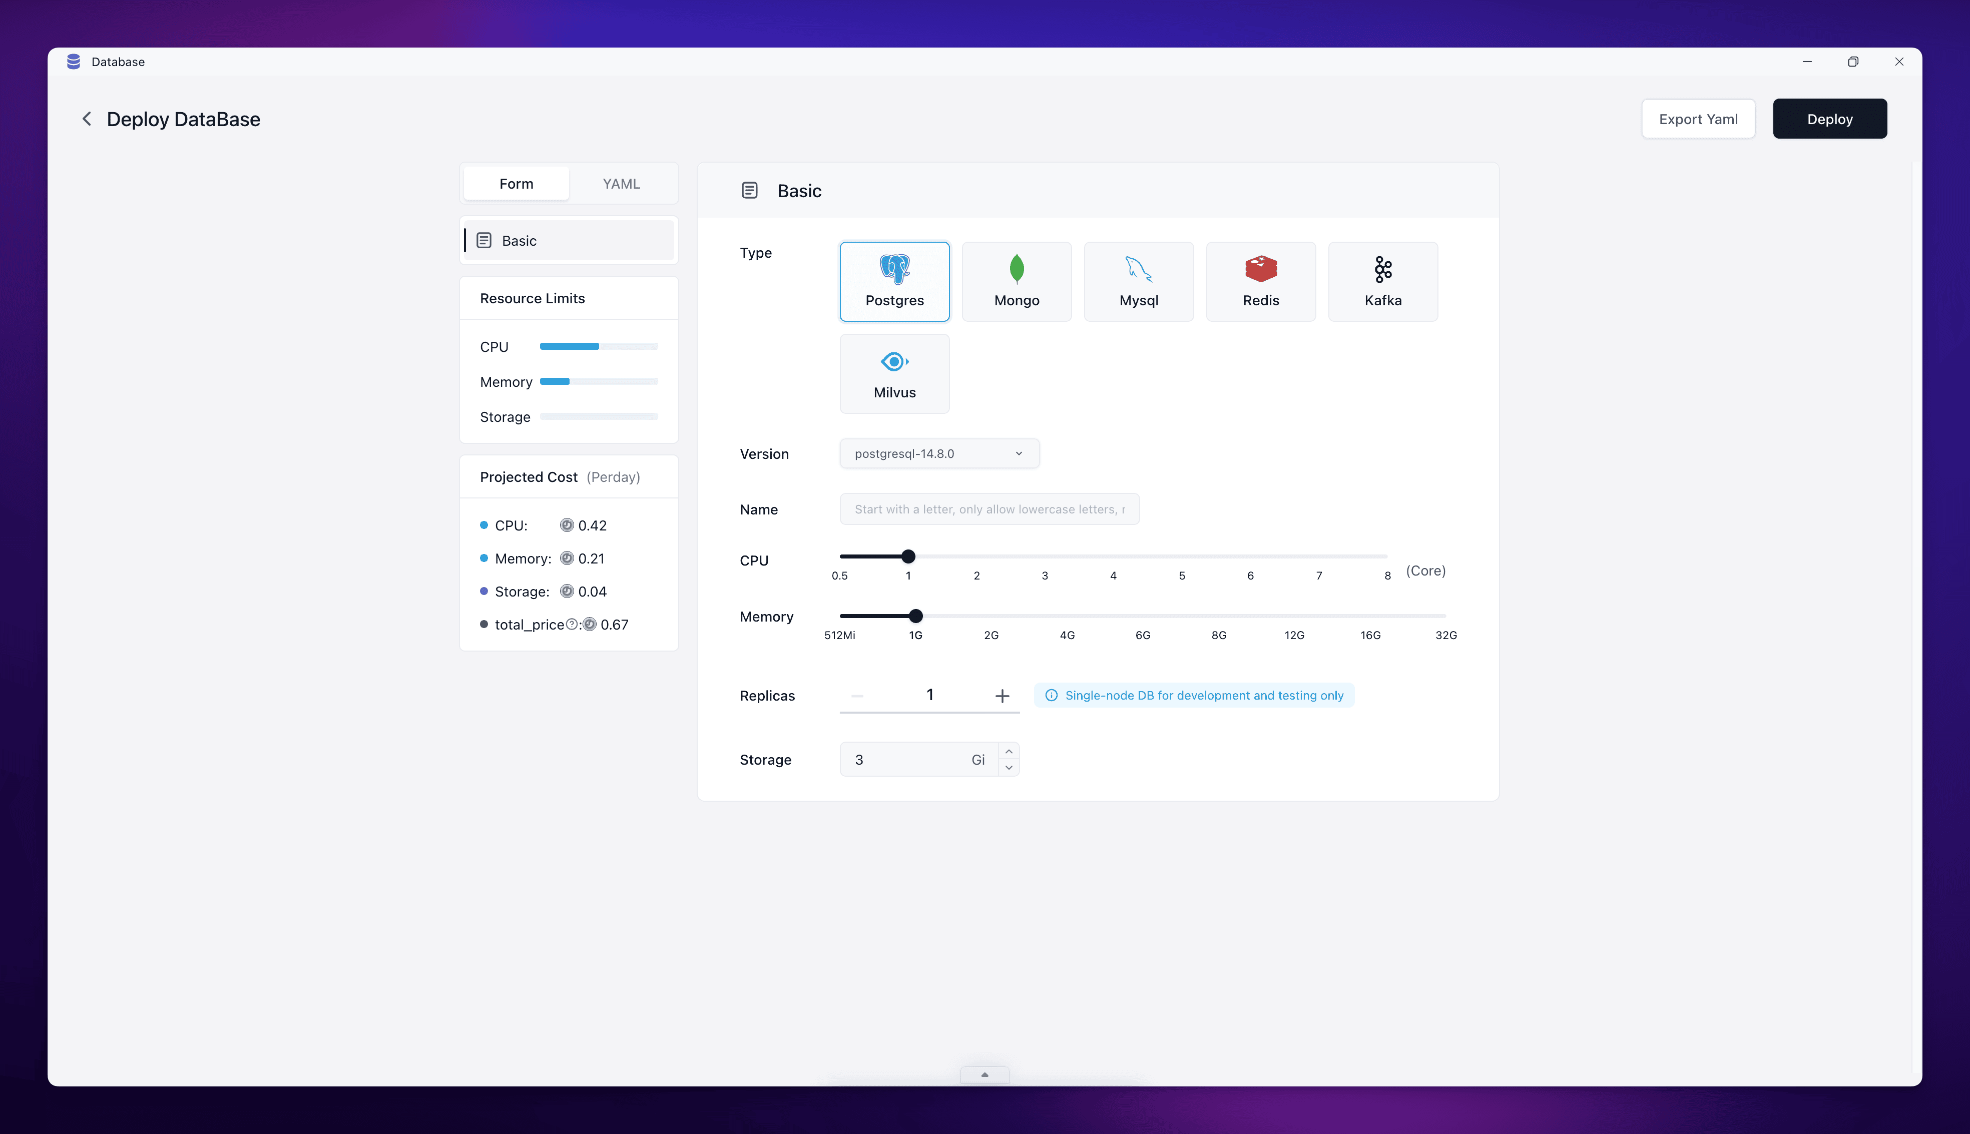
Task: Click the currency icon next to Memory cost
Action: [566, 557]
